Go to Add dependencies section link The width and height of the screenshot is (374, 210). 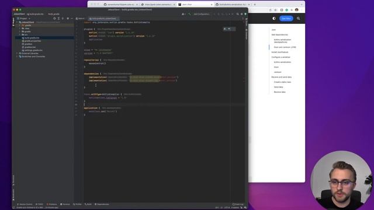point(279,35)
